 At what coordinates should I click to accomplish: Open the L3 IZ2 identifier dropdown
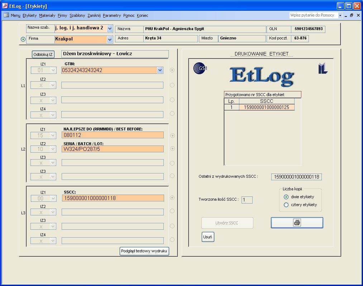[x=53, y=212]
